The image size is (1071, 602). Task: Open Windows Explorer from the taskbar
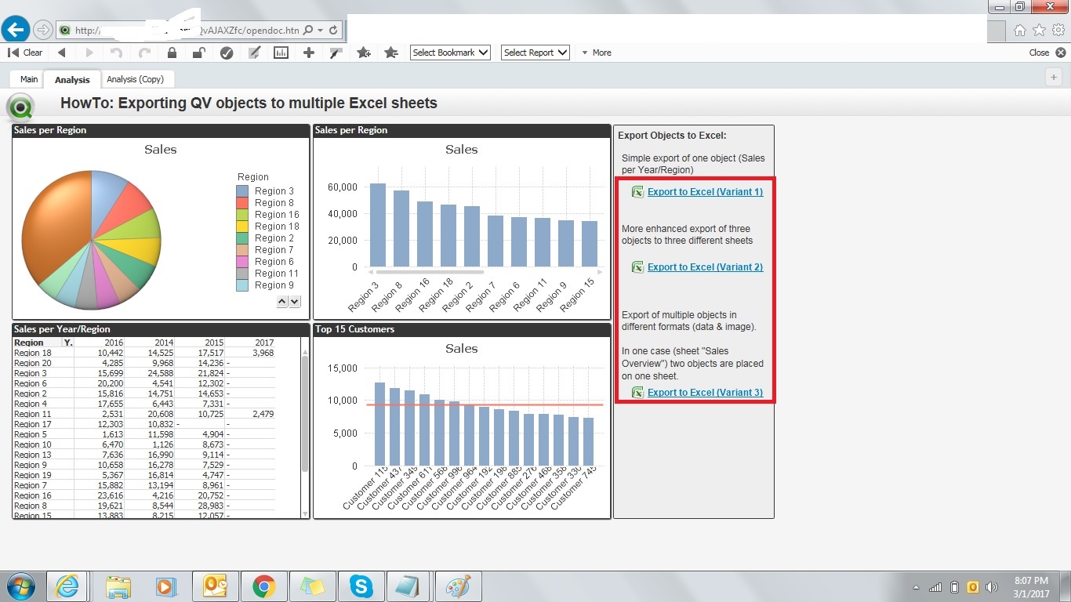click(118, 586)
